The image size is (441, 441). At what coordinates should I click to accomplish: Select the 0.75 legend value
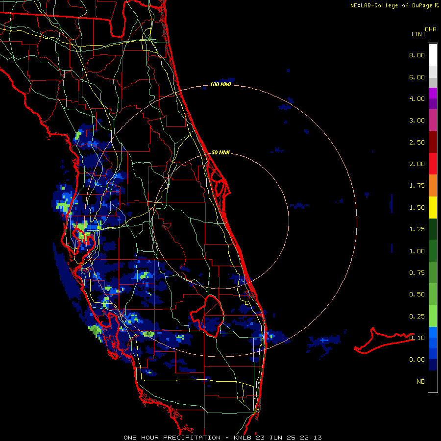(x=417, y=273)
